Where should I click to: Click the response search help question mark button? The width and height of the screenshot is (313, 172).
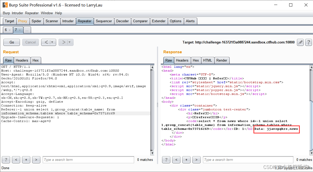pos(166,160)
